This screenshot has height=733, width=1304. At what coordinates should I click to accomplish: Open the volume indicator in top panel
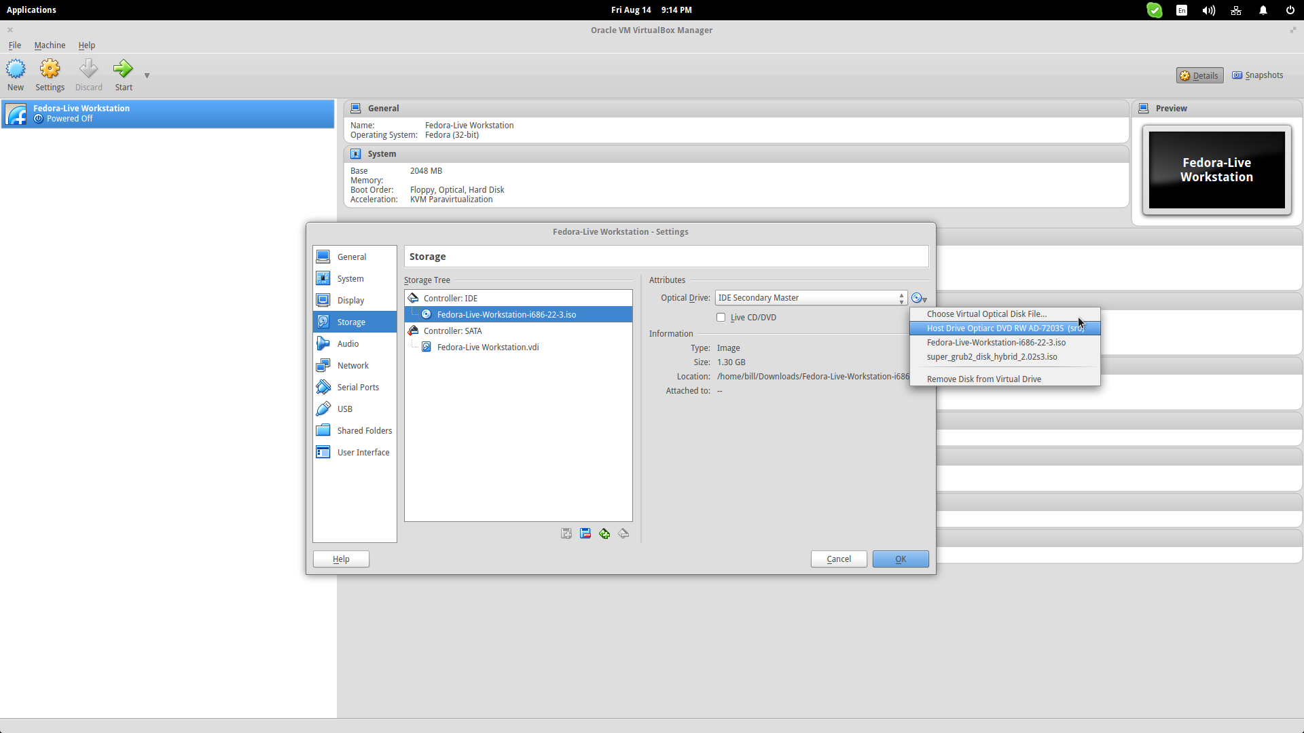tap(1209, 10)
